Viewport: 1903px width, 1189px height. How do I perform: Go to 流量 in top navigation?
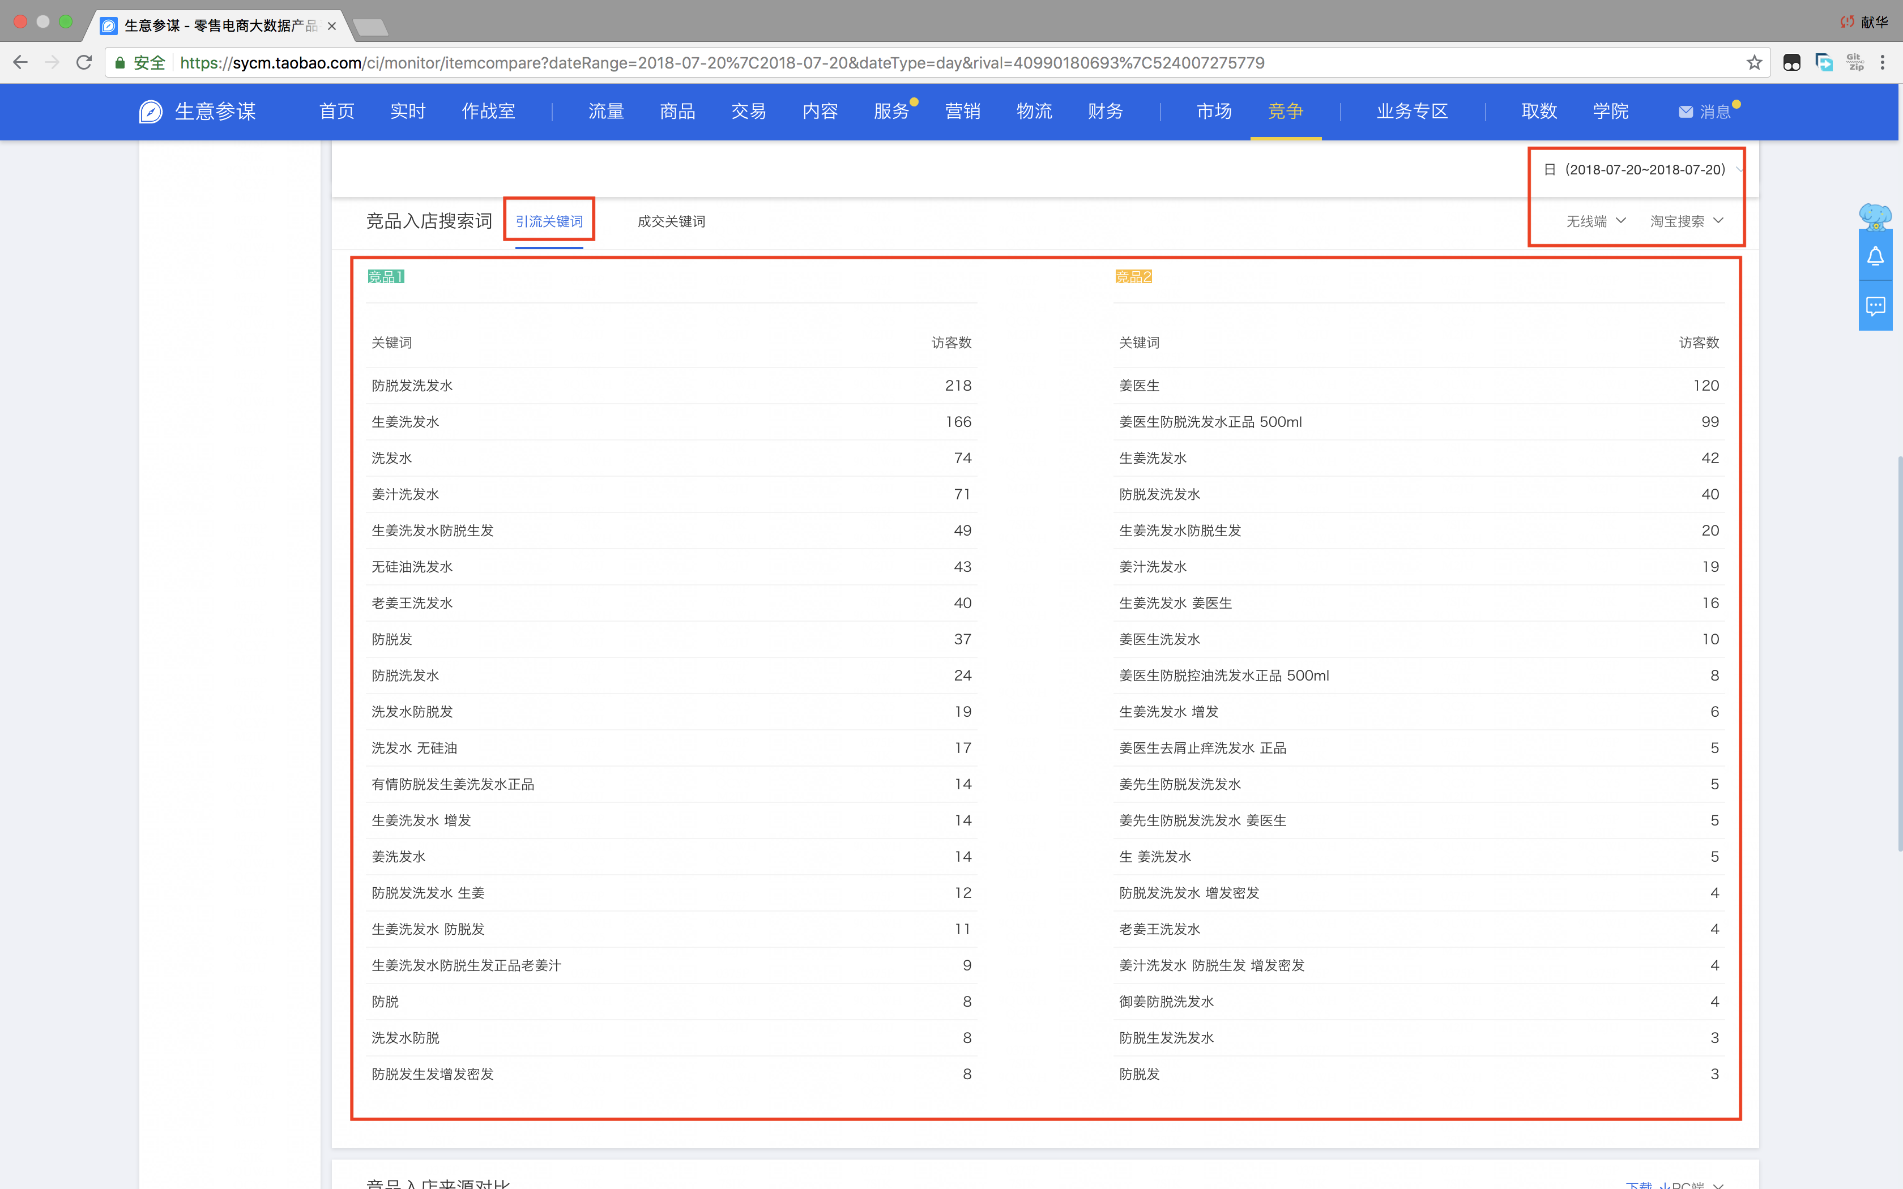tap(605, 112)
